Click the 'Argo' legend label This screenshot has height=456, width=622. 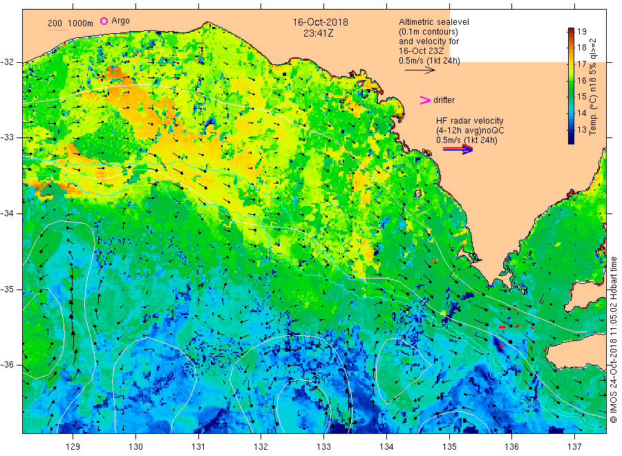120,21
